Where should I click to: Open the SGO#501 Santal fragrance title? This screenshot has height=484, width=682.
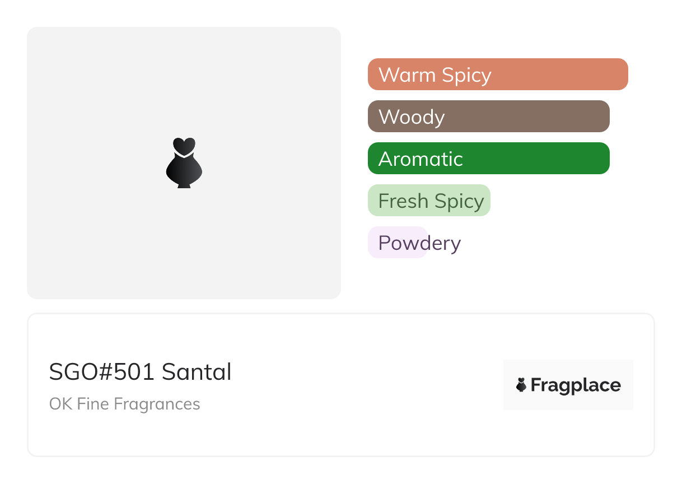[140, 372]
